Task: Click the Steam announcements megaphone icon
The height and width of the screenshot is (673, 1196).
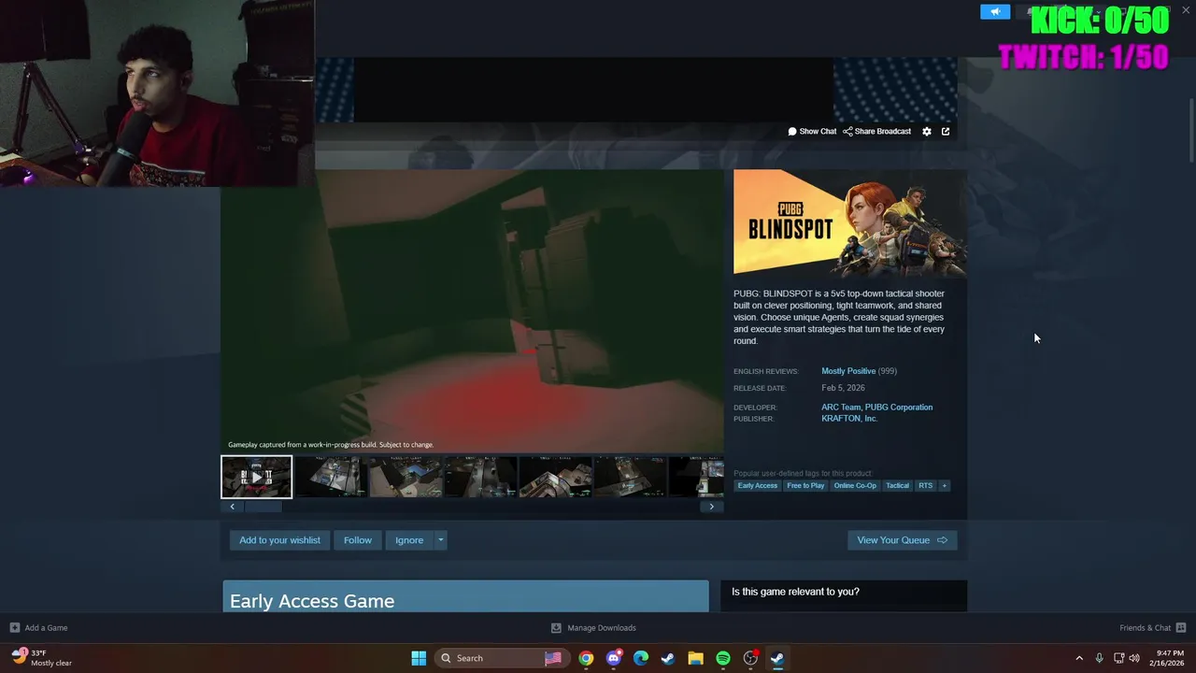Action: (x=995, y=11)
